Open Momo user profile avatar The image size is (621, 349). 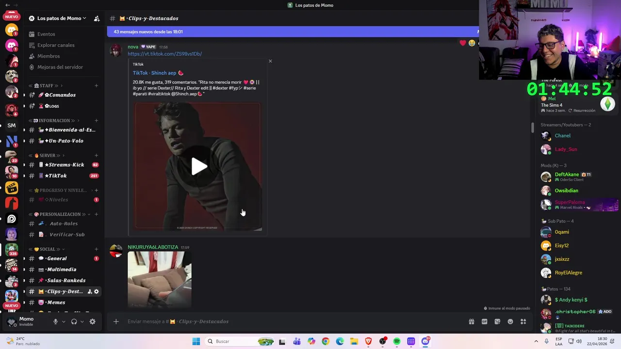(x=12, y=321)
